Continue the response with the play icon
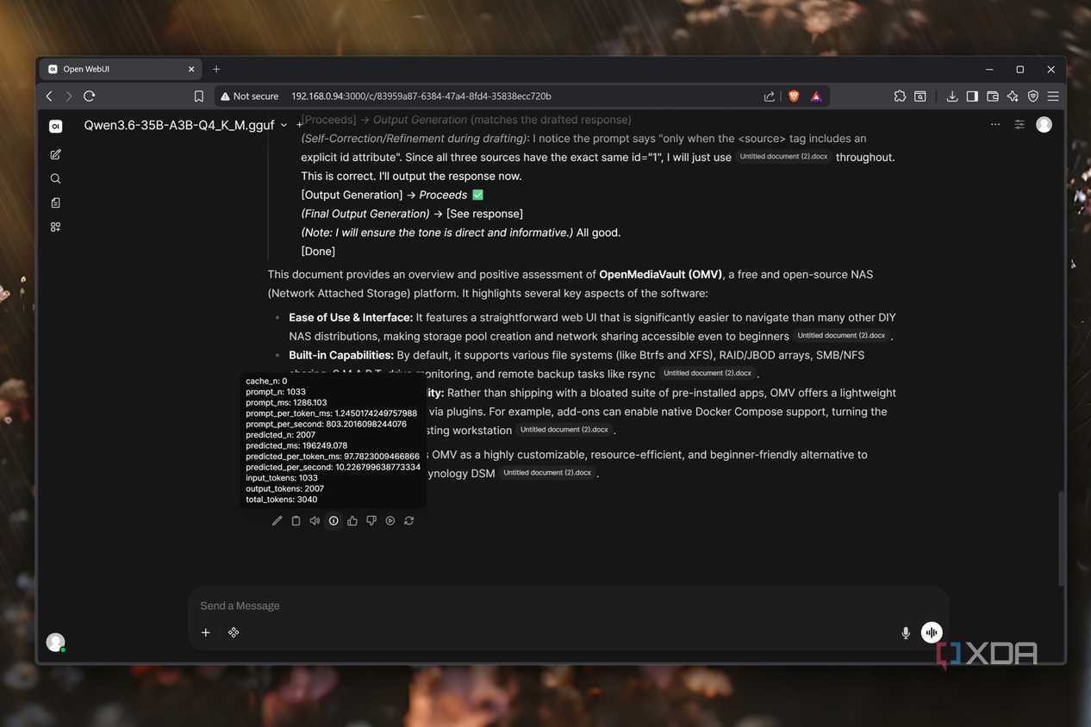Image resolution: width=1091 pixels, height=727 pixels. pyautogui.click(x=390, y=521)
